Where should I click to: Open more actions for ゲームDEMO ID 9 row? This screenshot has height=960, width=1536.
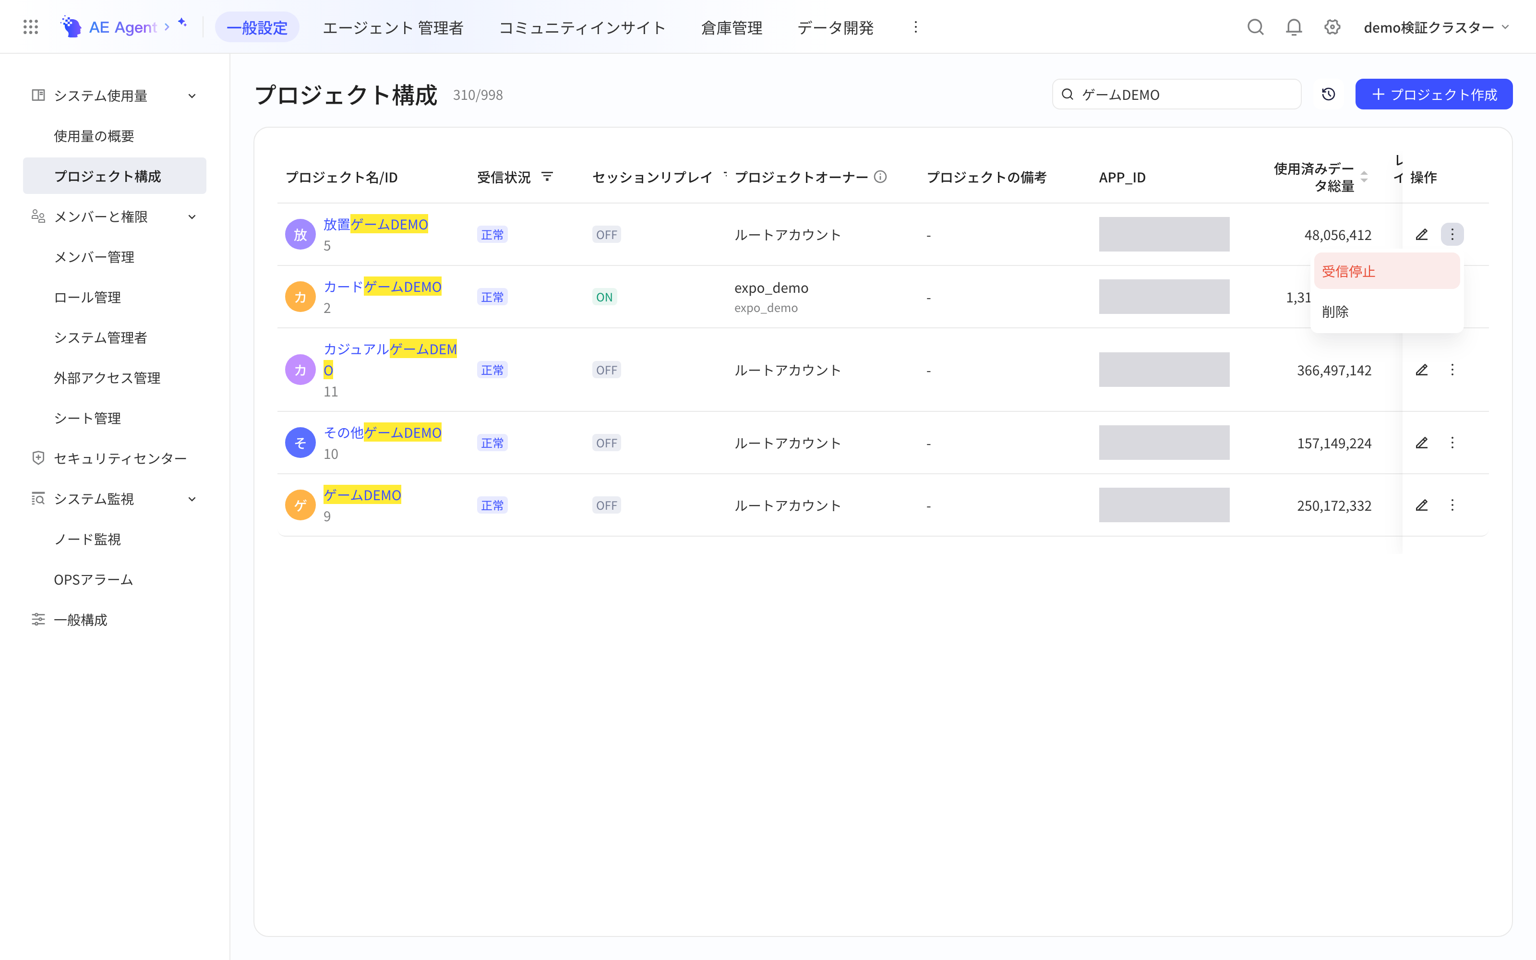pyautogui.click(x=1452, y=505)
